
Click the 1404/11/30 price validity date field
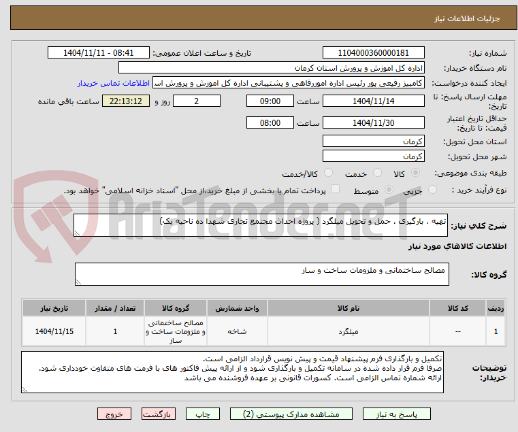(373, 122)
